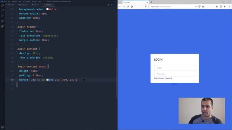
Task: Open the Manage gear icon in VS Code
Action: (x=3, y=127)
